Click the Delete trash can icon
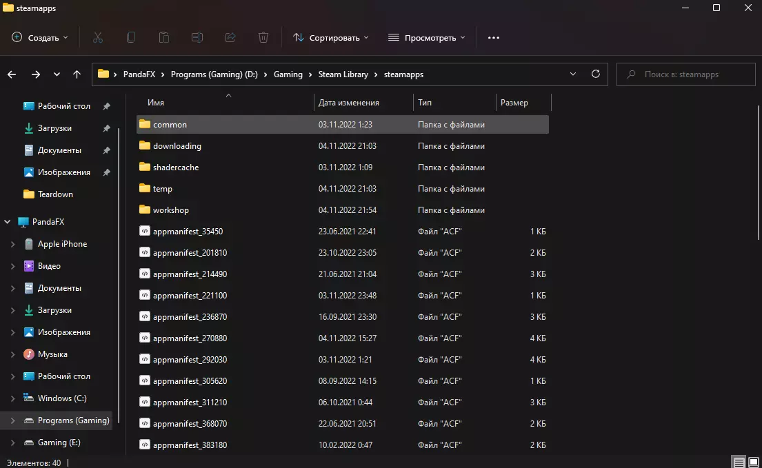 click(x=263, y=37)
